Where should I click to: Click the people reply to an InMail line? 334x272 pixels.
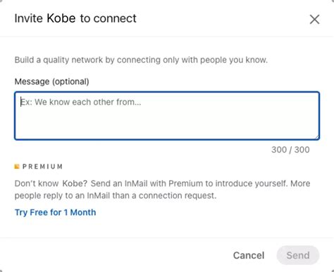click(x=116, y=195)
